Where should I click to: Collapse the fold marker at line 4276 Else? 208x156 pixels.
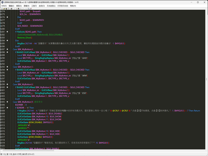coord(7,17)
